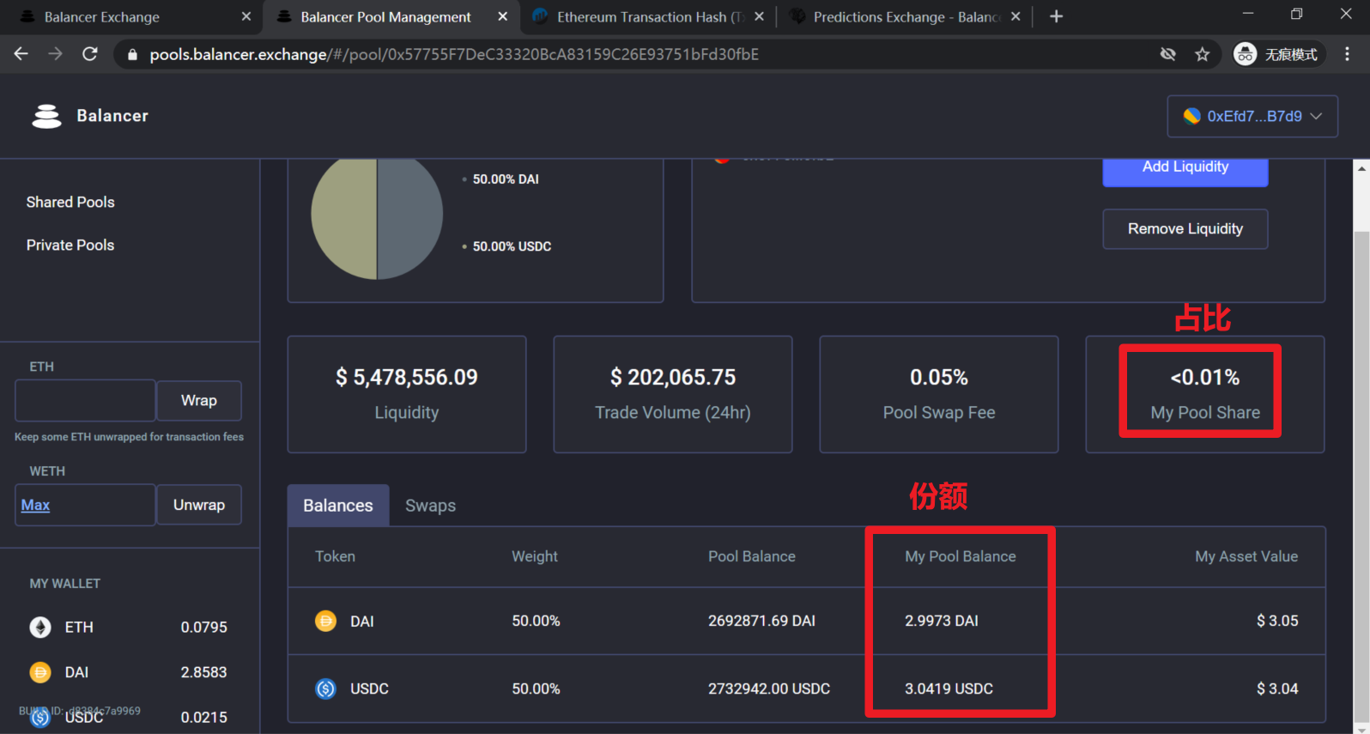Click the 0.05% Pool Swap Fee value
1370x734 pixels.
tap(939, 378)
